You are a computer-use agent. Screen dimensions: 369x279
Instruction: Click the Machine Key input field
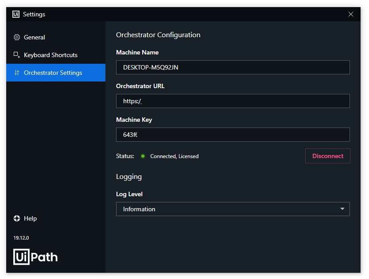pyautogui.click(x=233, y=135)
